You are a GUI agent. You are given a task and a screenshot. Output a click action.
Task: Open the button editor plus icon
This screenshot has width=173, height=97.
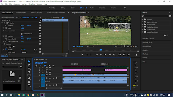136,55
